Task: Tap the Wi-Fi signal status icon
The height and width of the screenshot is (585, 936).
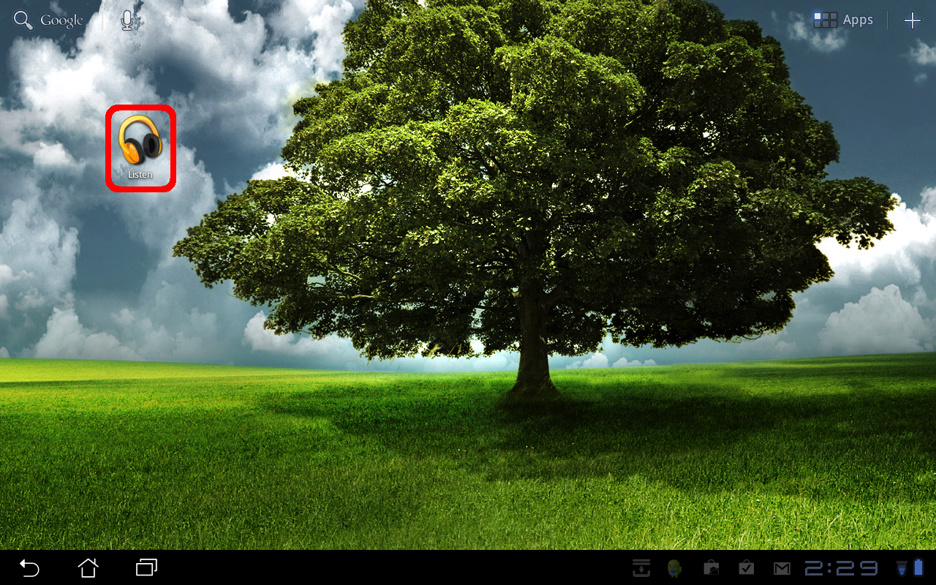Action: (902, 568)
